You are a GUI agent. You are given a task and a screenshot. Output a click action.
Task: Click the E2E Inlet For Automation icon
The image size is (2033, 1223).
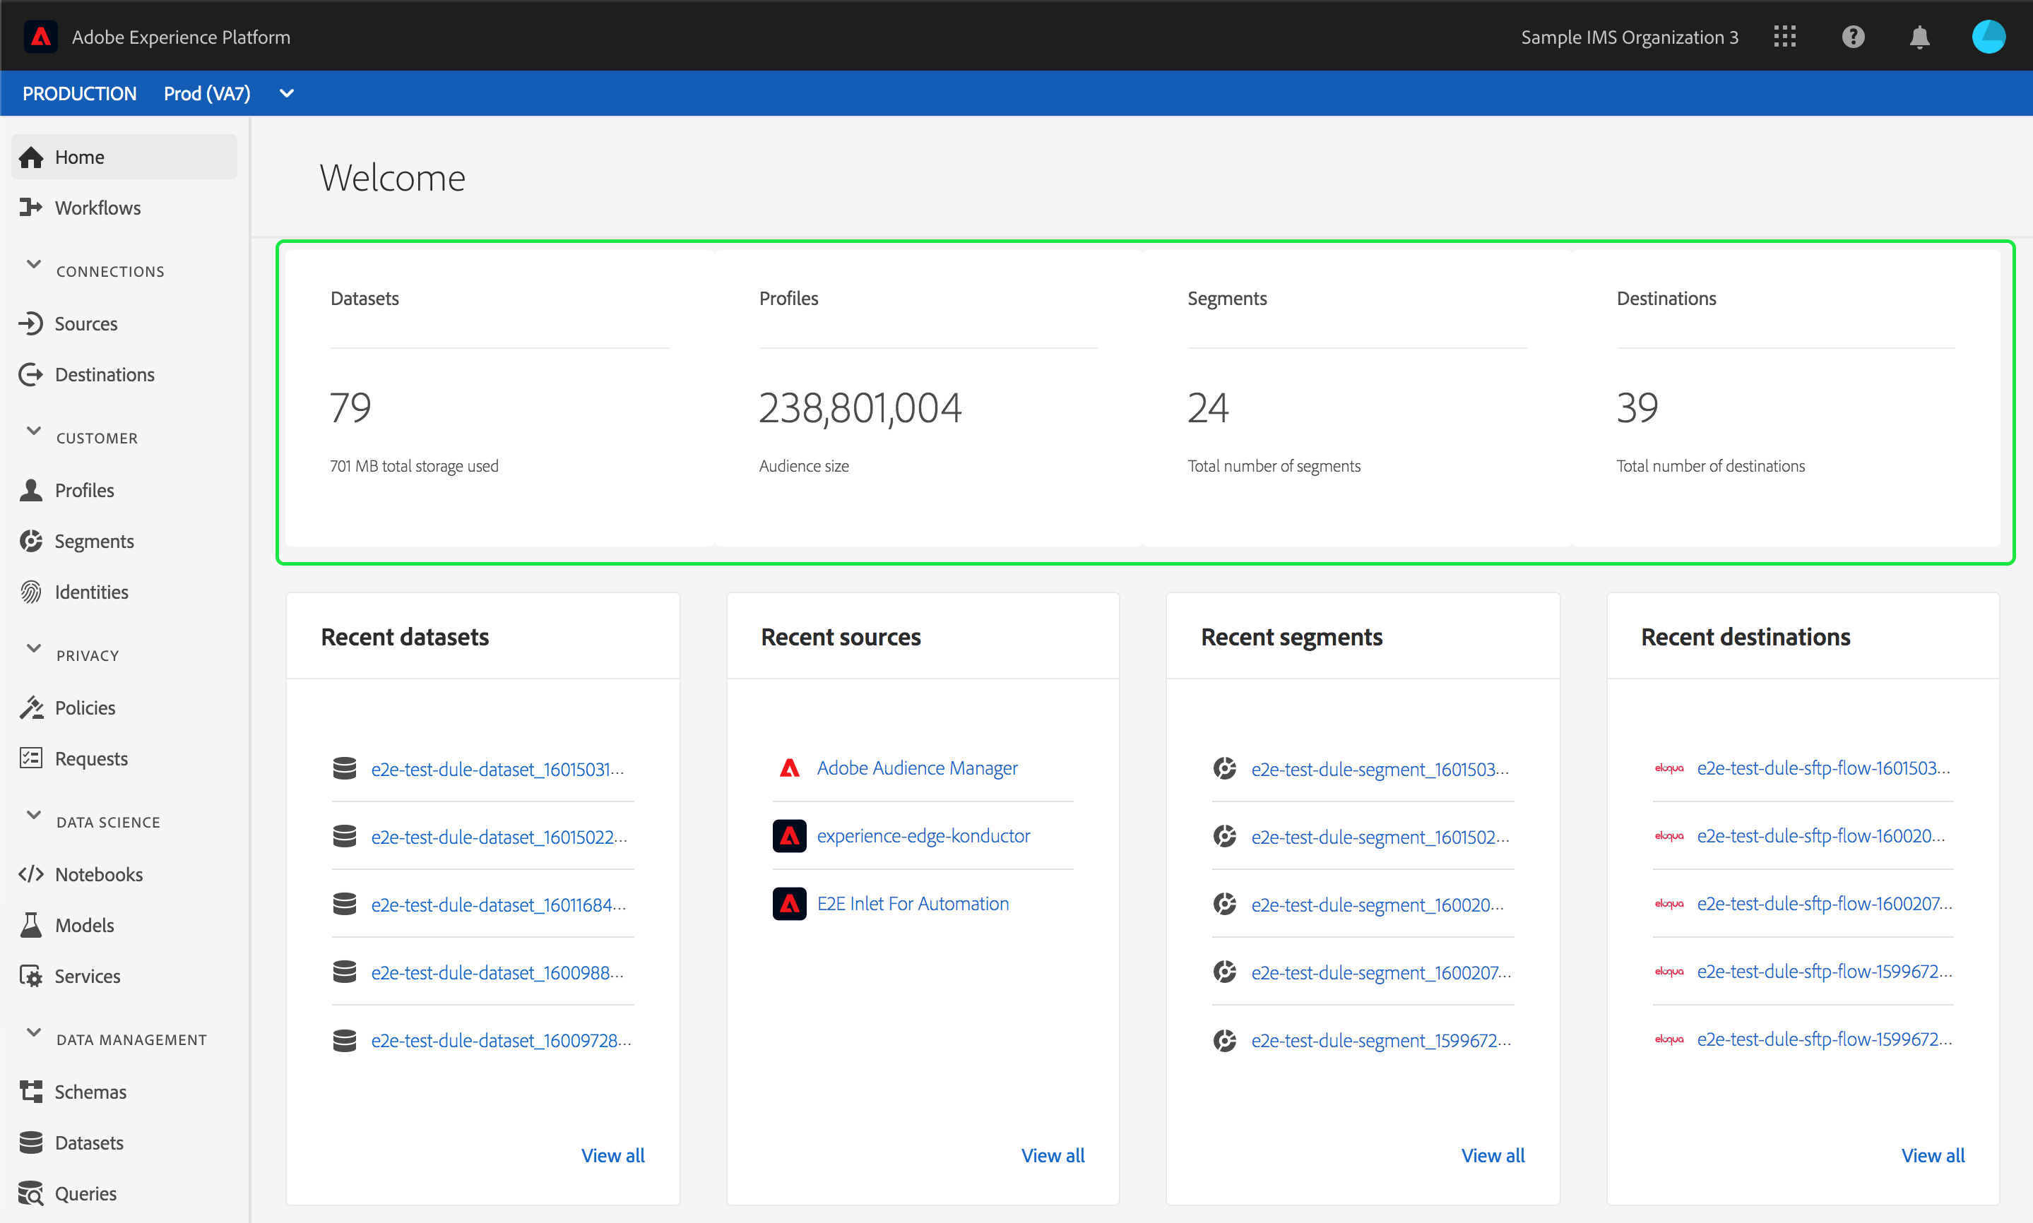(x=789, y=904)
